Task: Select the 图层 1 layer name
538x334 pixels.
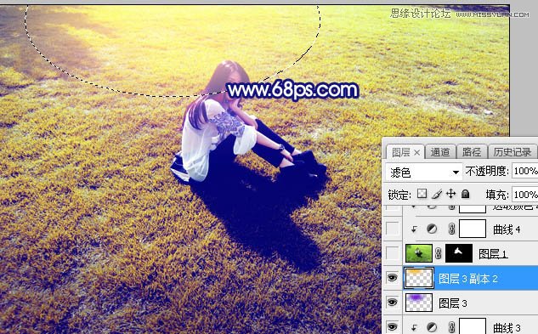Action: (494, 254)
